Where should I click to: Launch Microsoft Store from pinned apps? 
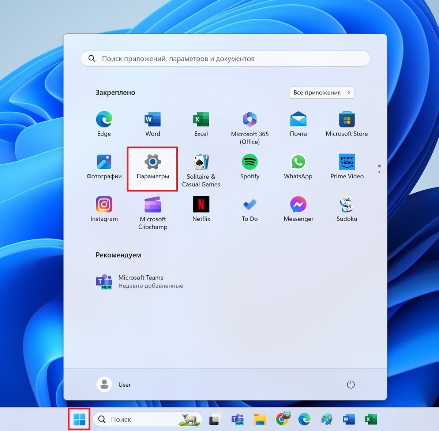(x=347, y=124)
